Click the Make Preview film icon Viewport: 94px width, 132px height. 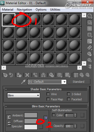coord(90,47)
